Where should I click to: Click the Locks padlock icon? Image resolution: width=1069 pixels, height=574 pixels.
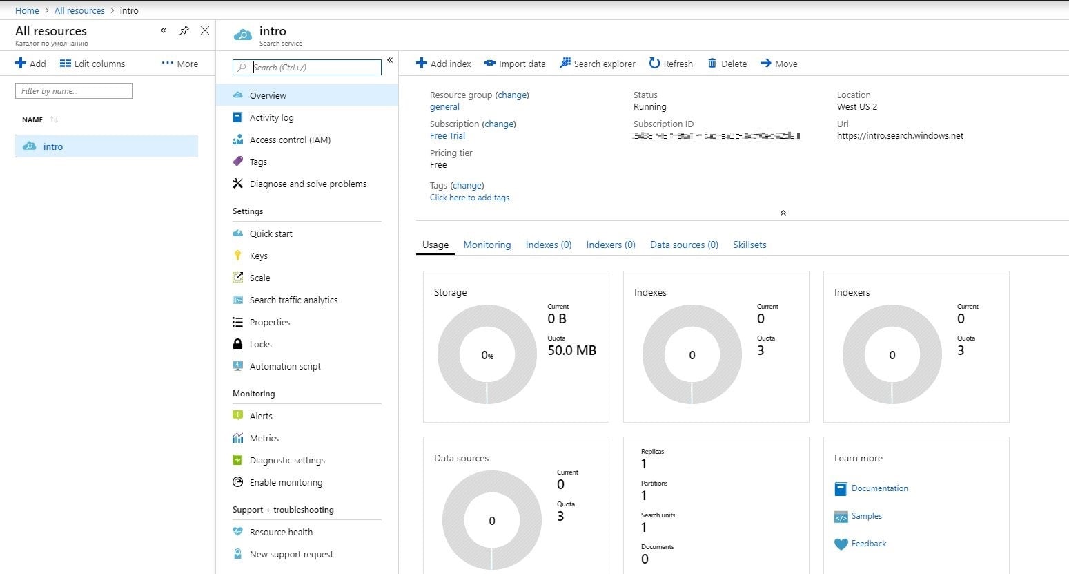[237, 344]
